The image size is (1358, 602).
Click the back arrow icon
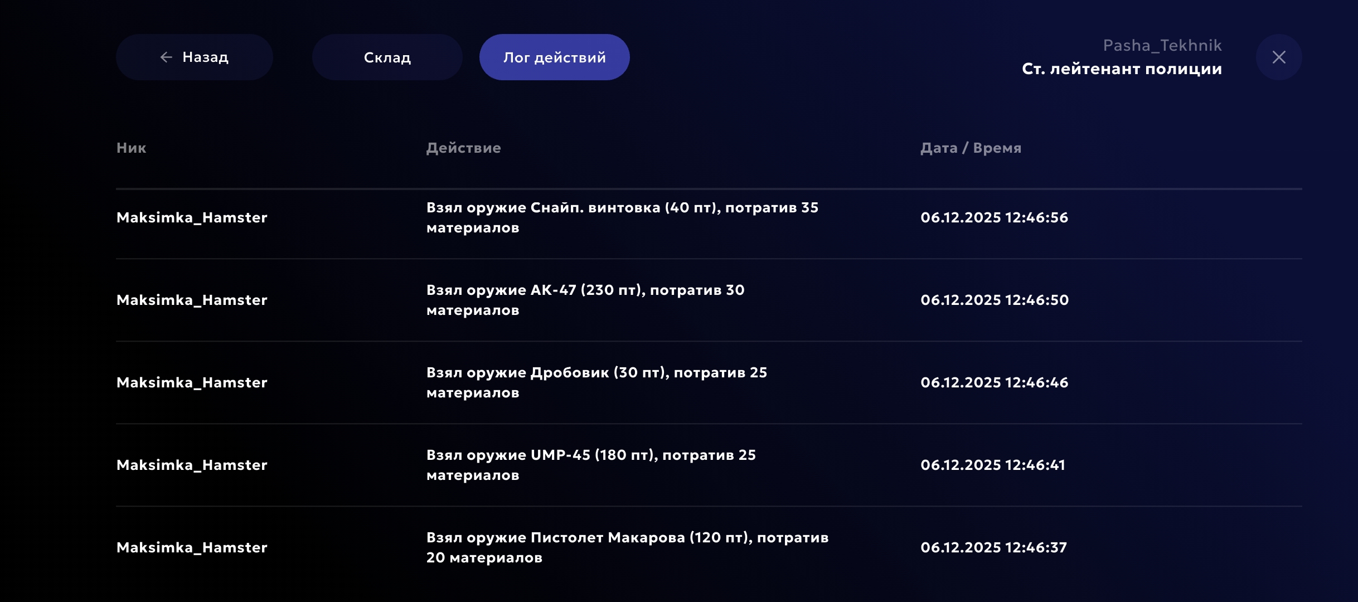pyautogui.click(x=166, y=57)
